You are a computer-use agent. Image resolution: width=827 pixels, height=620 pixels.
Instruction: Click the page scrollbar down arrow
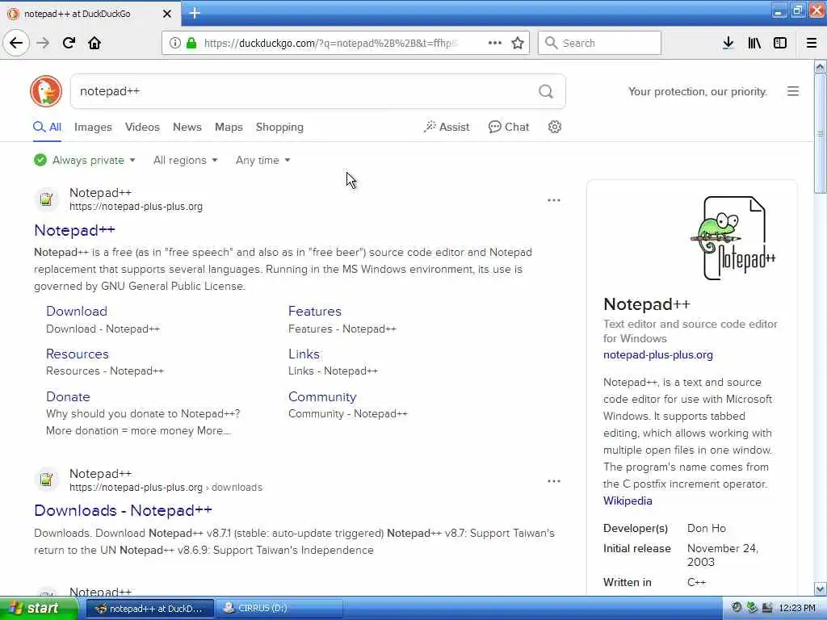(x=821, y=589)
